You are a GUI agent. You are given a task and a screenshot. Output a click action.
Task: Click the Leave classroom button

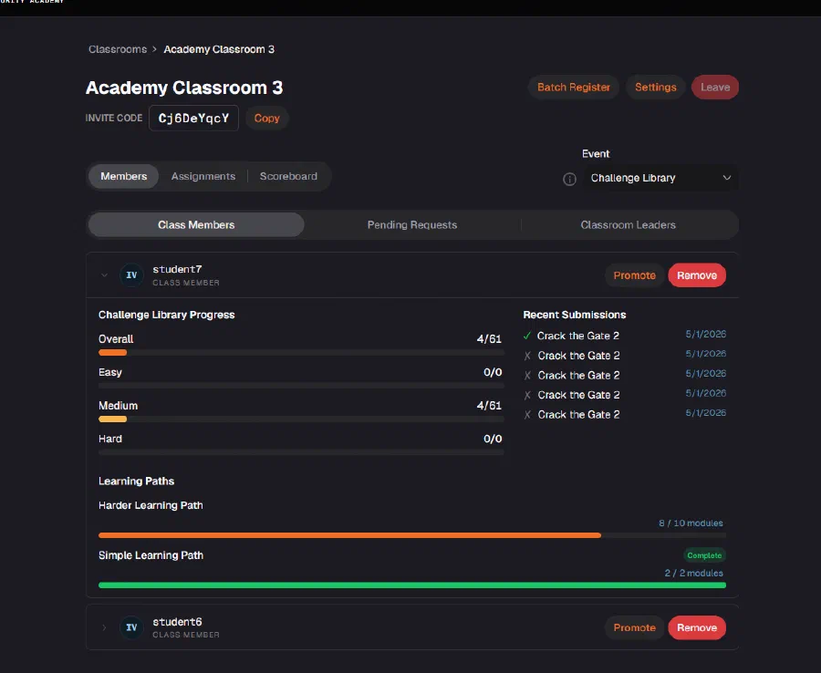[x=714, y=88]
